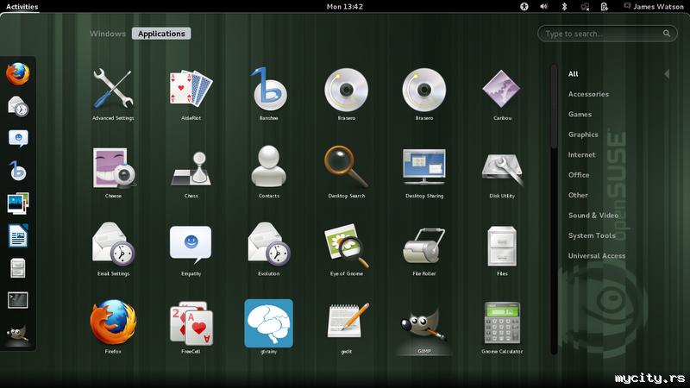Click the Firefox icon in the left dock
The image size is (690, 388).
pos(18,75)
